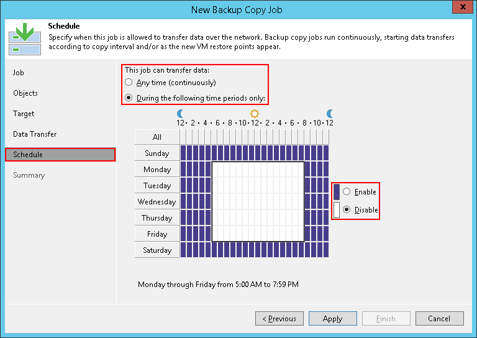Cancel the backup copy job wizard

coord(438,319)
